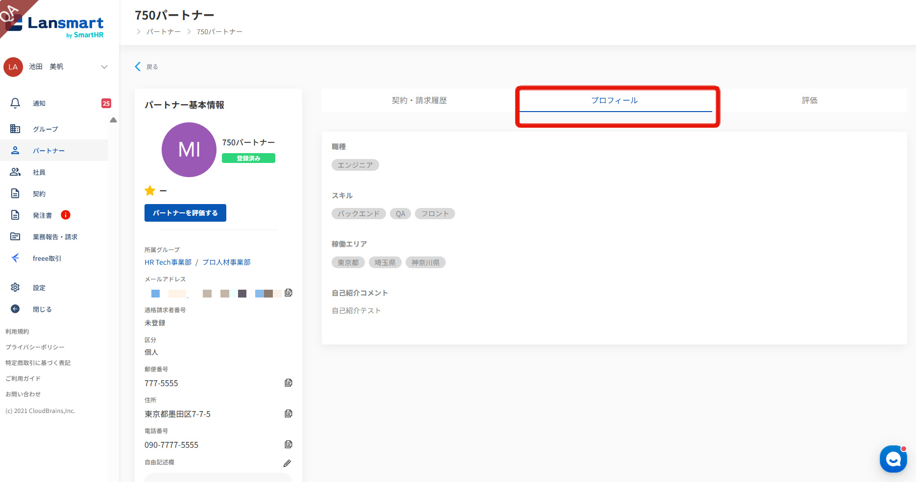Click the フロント skill tag
916x482 pixels.
click(435, 213)
